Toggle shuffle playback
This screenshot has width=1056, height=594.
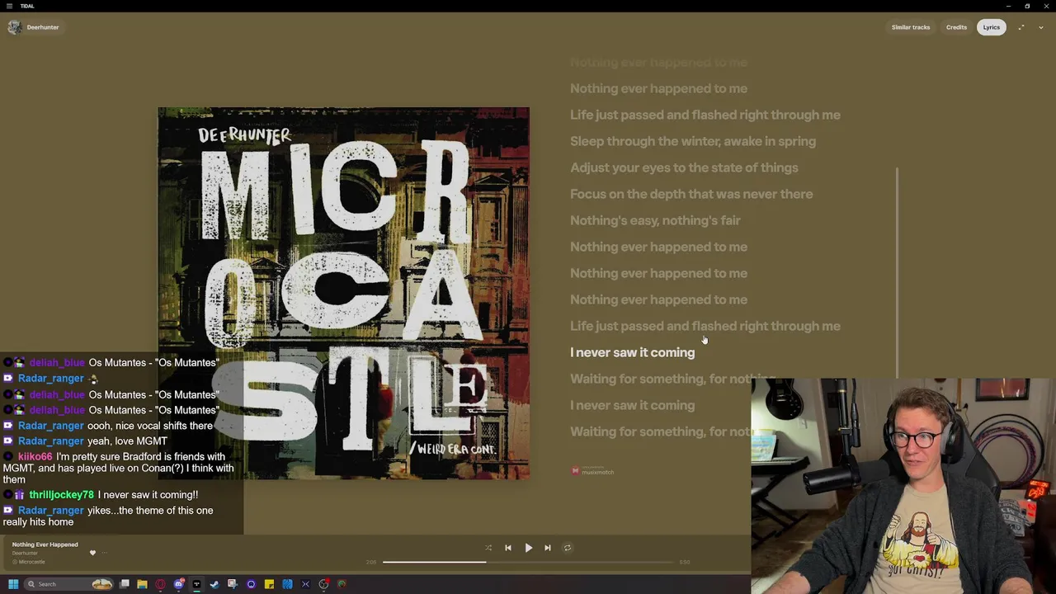click(x=488, y=548)
